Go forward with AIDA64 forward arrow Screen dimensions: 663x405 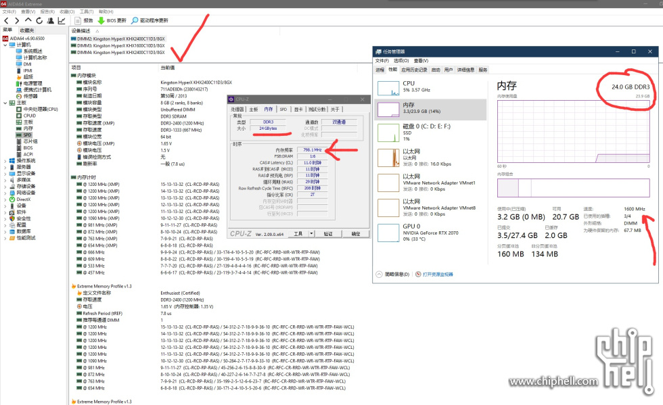(x=17, y=20)
